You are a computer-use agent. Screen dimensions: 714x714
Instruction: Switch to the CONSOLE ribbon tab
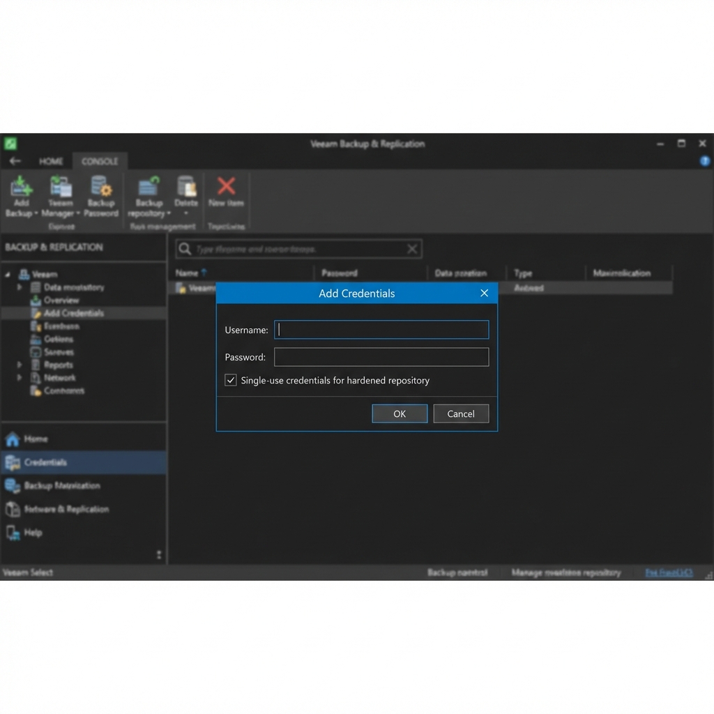[100, 161]
